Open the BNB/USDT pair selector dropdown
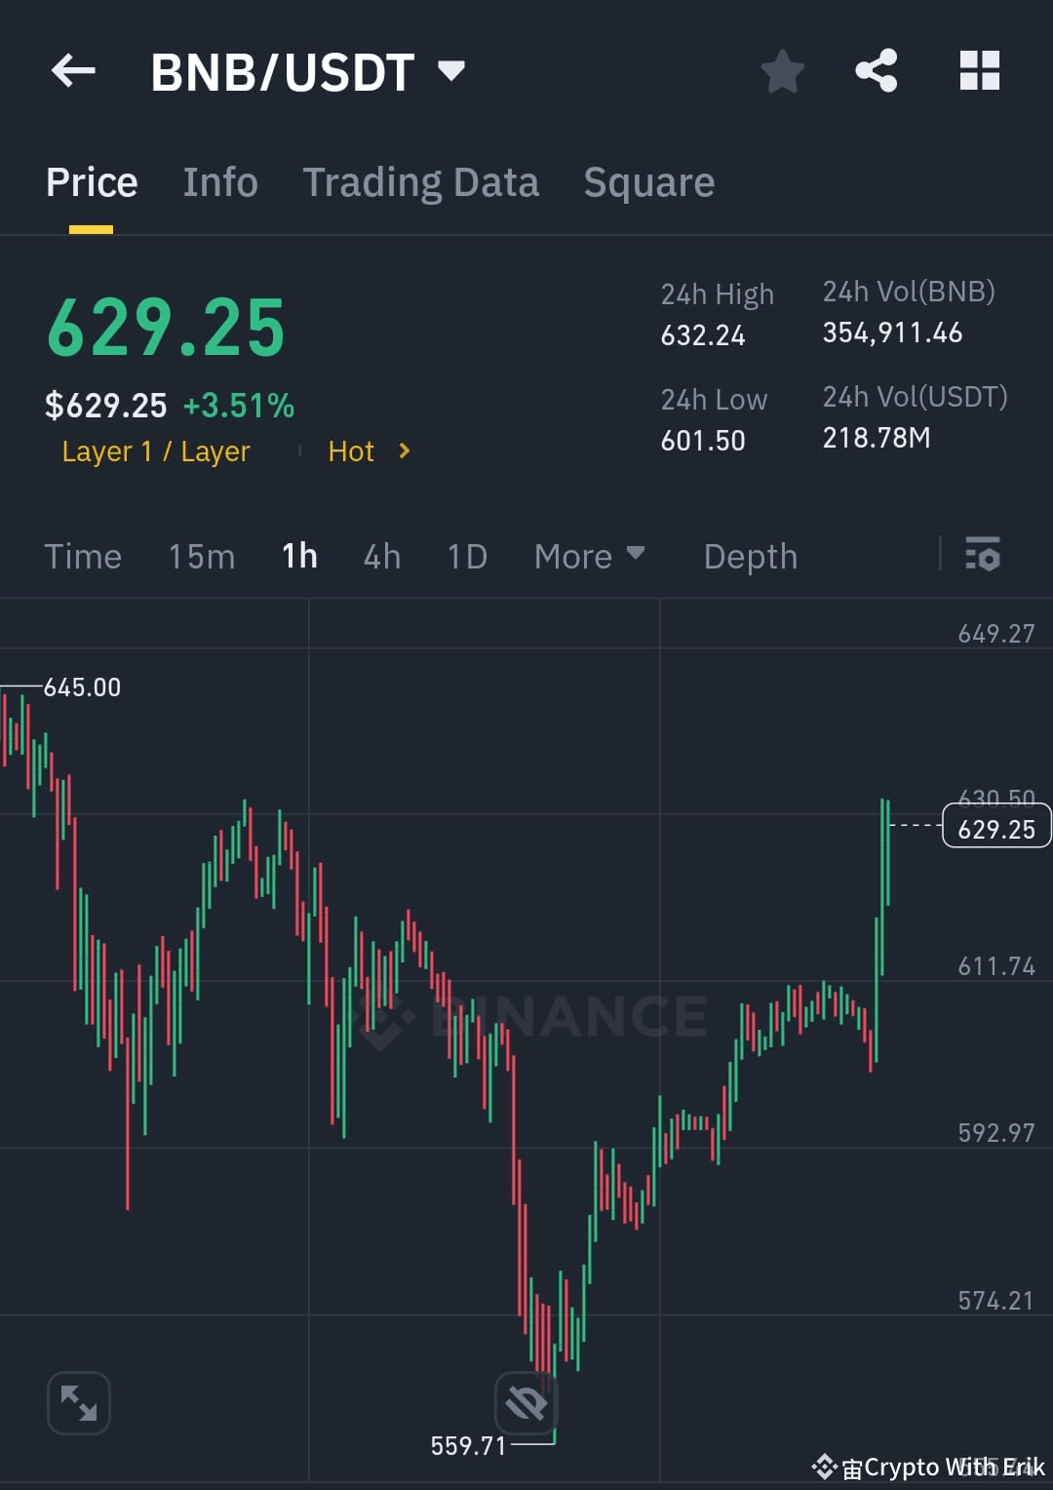 [450, 70]
